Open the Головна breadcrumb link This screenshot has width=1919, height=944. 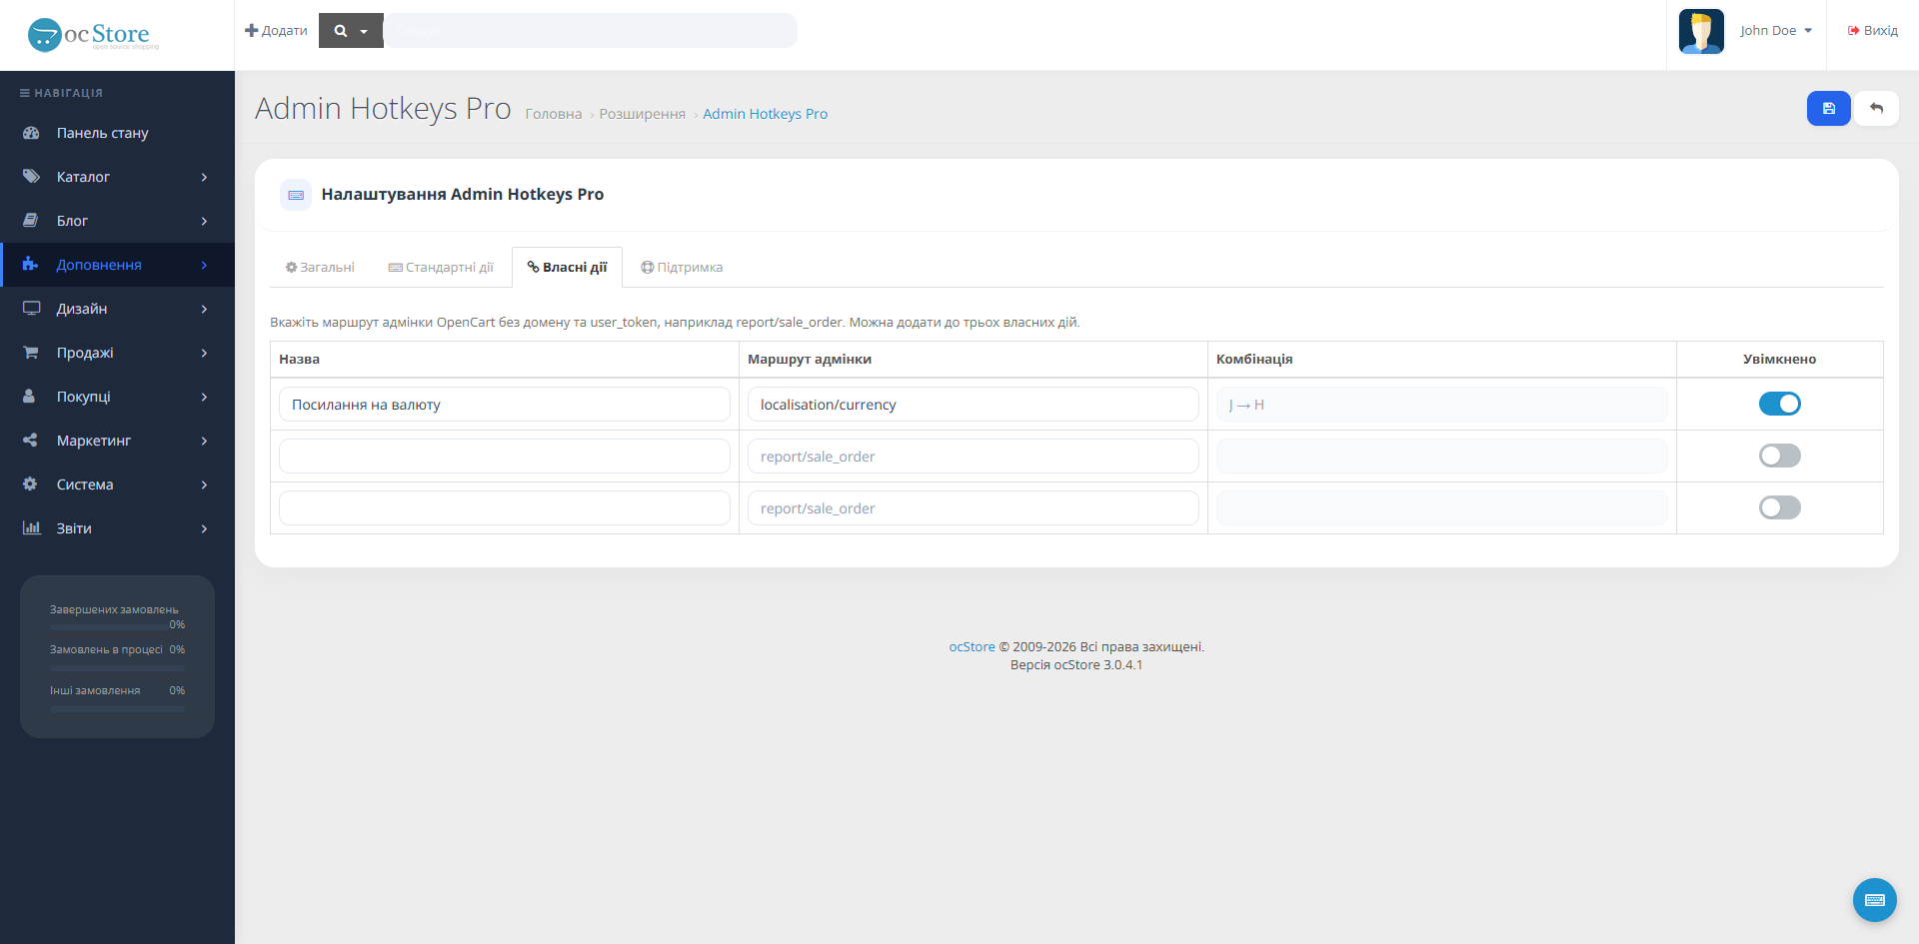553,114
